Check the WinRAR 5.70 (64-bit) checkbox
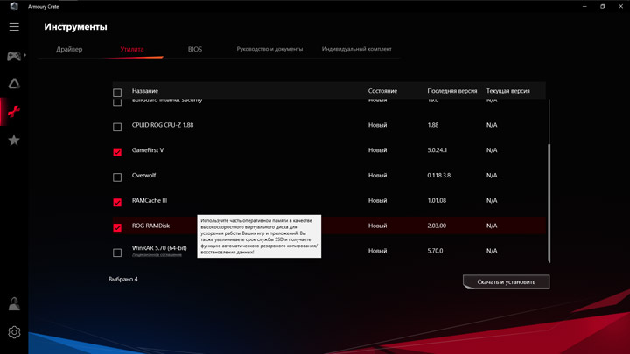The height and width of the screenshot is (354, 630). pyautogui.click(x=117, y=253)
